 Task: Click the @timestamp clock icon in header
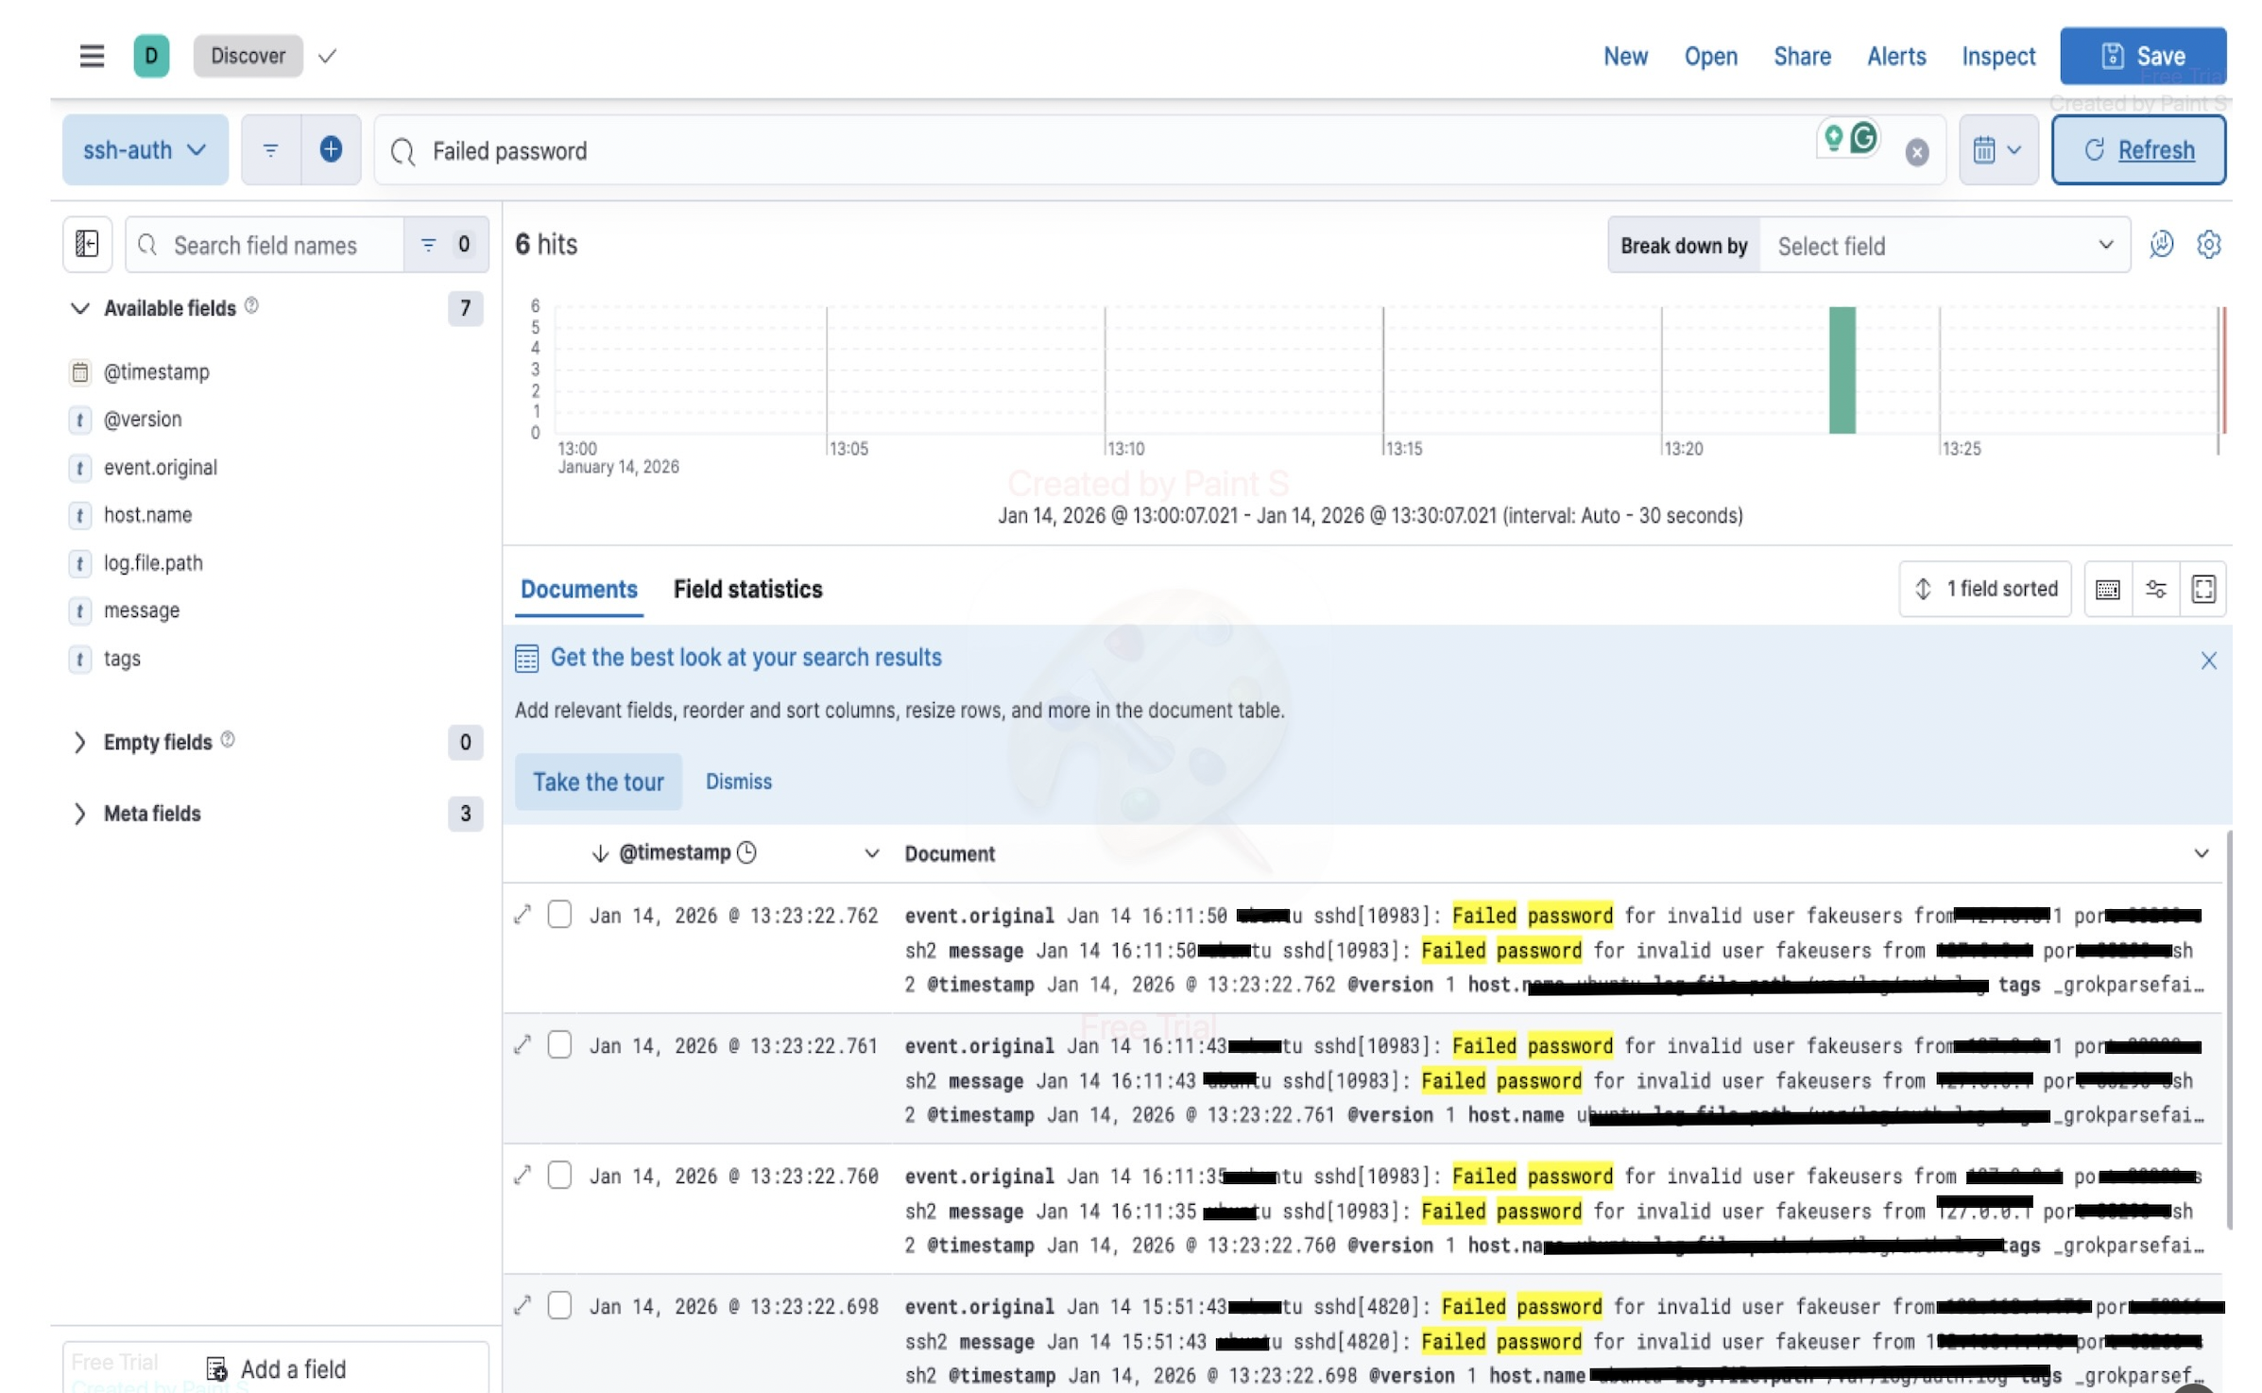[x=746, y=853]
